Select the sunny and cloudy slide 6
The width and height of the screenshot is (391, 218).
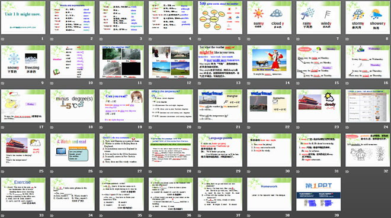tap(270, 18)
